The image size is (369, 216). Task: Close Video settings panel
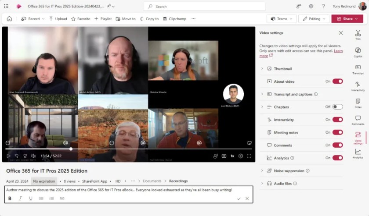341,33
